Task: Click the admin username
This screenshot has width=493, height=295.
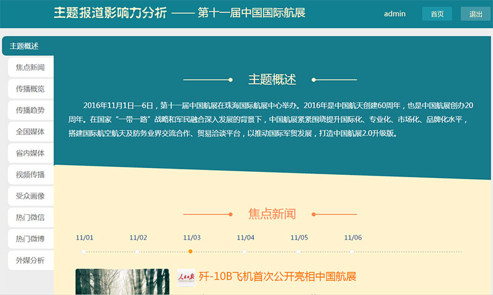Action: pyautogui.click(x=394, y=14)
